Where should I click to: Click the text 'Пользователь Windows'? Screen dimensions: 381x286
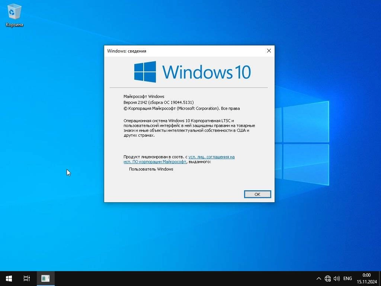click(x=151, y=169)
